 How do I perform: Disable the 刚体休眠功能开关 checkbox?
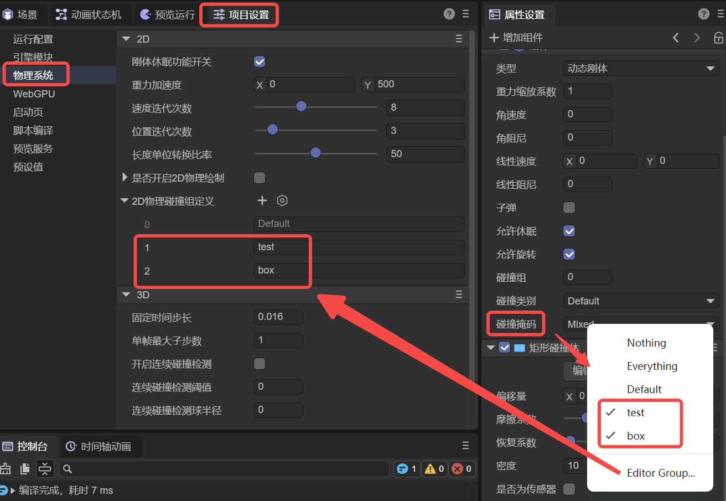point(260,61)
